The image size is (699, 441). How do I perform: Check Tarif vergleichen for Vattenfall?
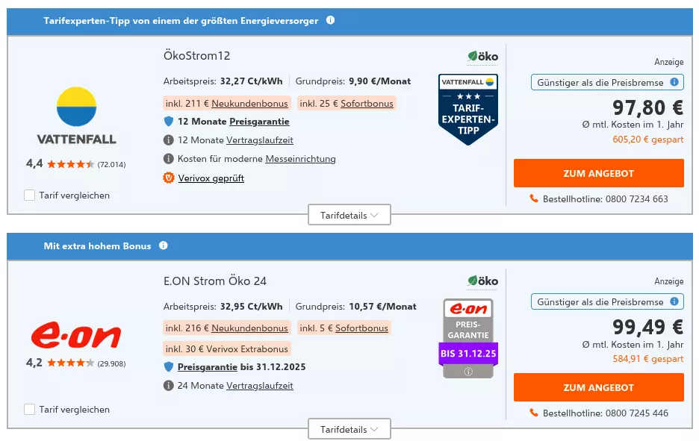pyautogui.click(x=29, y=195)
